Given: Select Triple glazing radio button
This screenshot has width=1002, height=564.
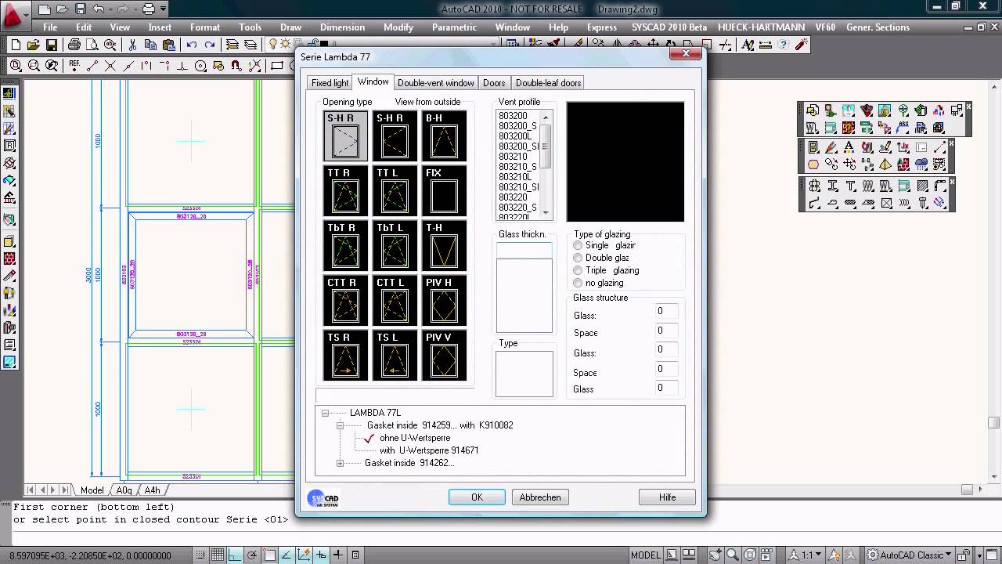Looking at the screenshot, I should [x=578, y=270].
